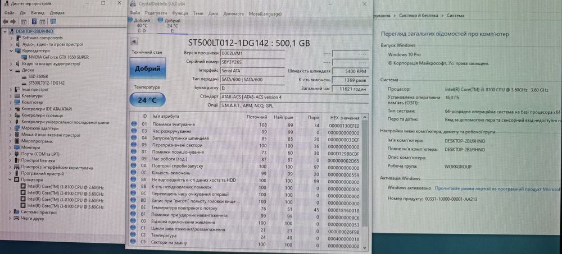Viewport: 562px width, 254px height.
Task: Click the Мережеві адаптери network icon
Action: click(x=17, y=128)
